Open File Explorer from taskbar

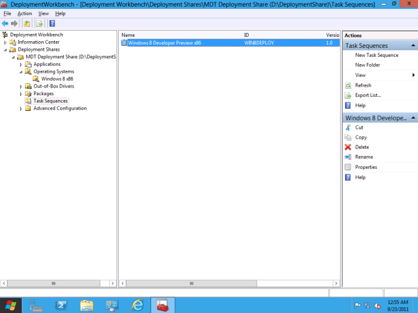click(x=86, y=305)
